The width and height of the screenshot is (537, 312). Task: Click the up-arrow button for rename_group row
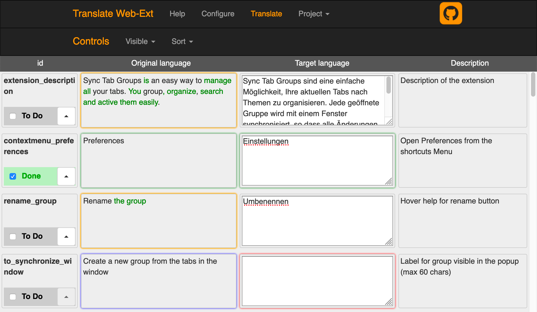click(x=66, y=237)
